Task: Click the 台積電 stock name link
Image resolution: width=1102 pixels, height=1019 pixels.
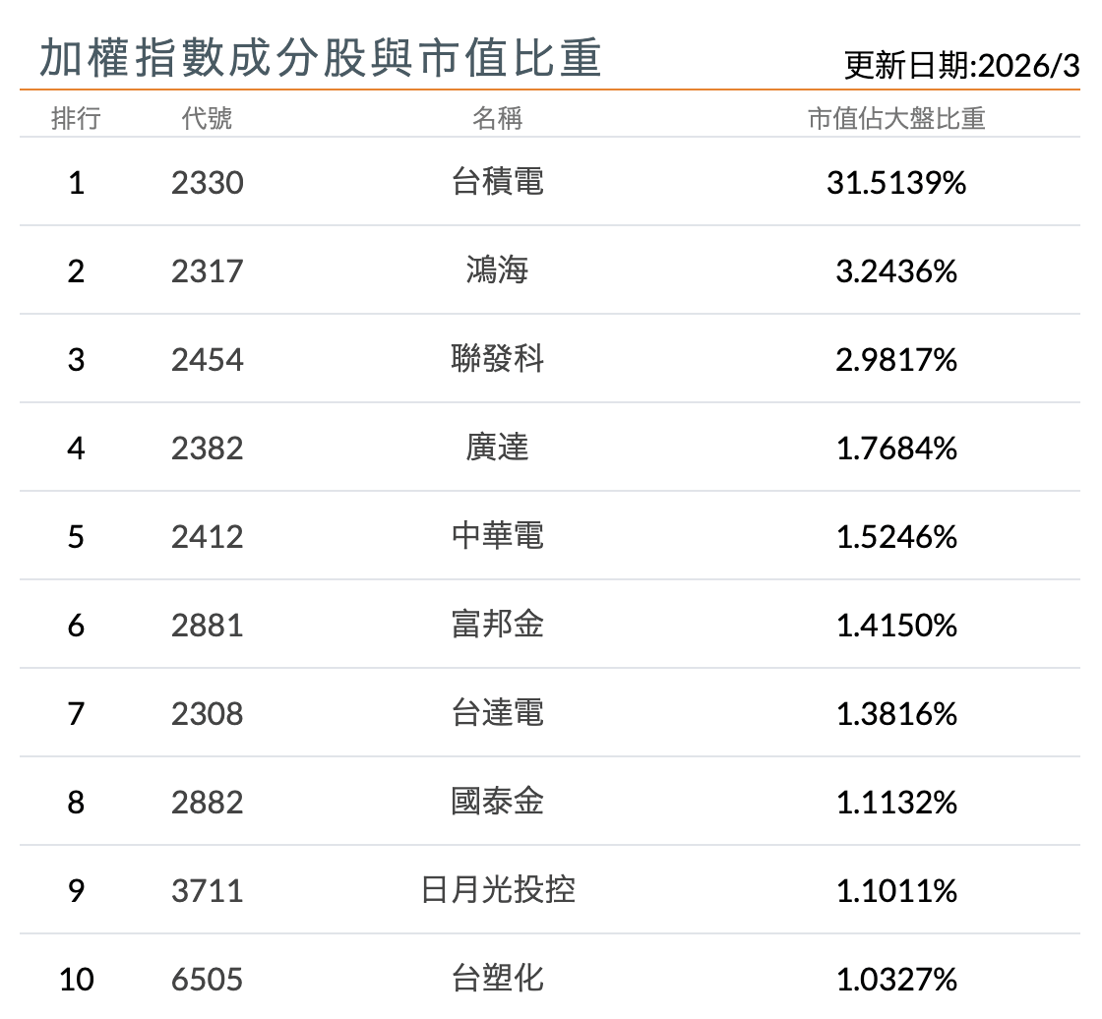Action: tap(495, 182)
